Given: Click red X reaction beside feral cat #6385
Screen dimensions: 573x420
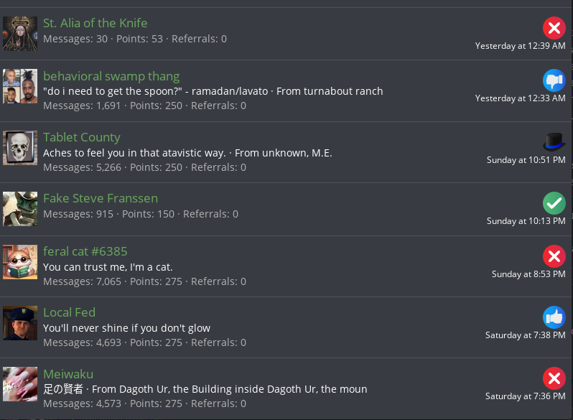Looking at the screenshot, I should coord(554,256).
